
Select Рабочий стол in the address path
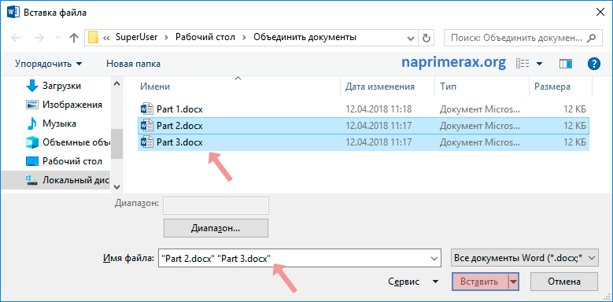tap(205, 38)
